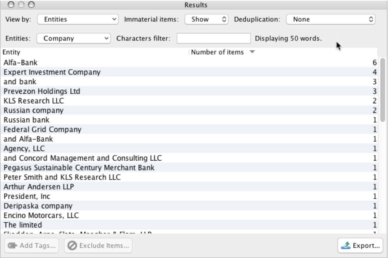Minimize the Results window
Image resolution: width=388 pixels, height=258 pixels.
21,4
